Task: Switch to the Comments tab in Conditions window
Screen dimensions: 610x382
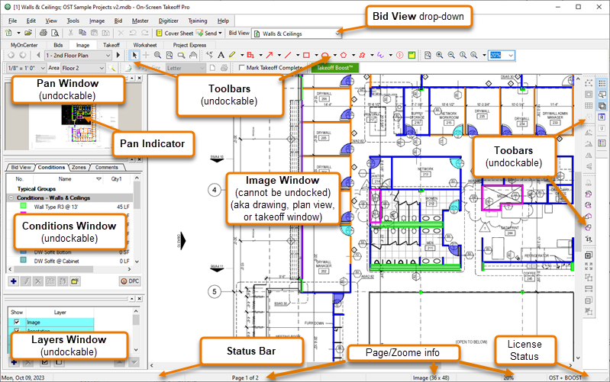Action: pos(107,167)
